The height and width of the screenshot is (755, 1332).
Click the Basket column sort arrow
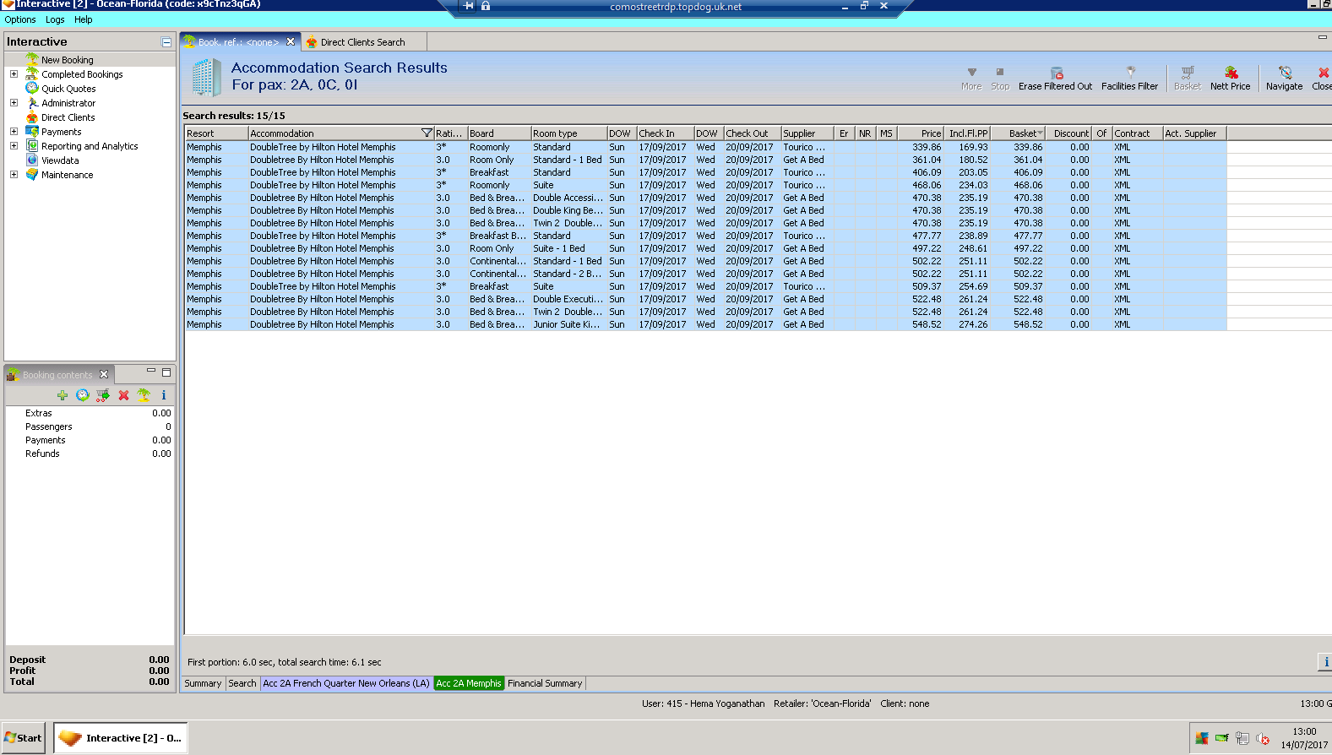tap(1040, 133)
